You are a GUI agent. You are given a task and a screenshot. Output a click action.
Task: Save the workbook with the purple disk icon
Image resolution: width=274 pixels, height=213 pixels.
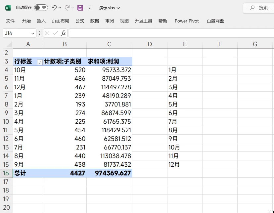tap(80, 8)
